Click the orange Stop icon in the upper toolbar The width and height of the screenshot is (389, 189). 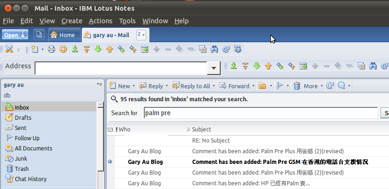(x=63, y=49)
